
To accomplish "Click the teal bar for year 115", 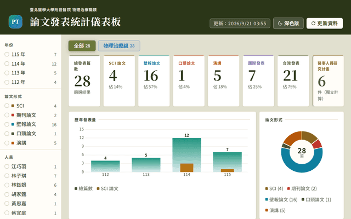I will tap(228, 160).
